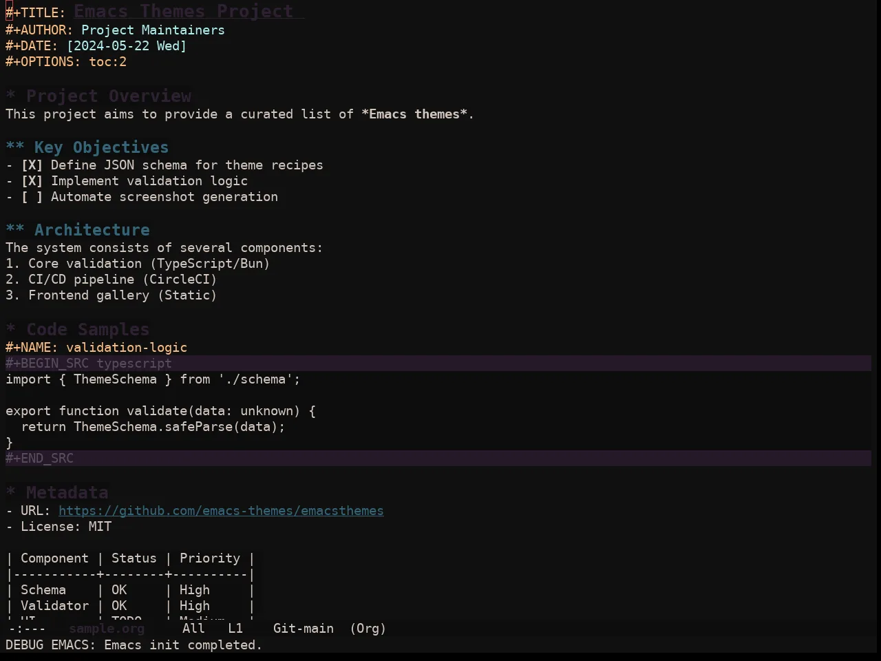Toggle the checked box for Implement validation logic
Screen dimensions: 881x661
pos(32,181)
